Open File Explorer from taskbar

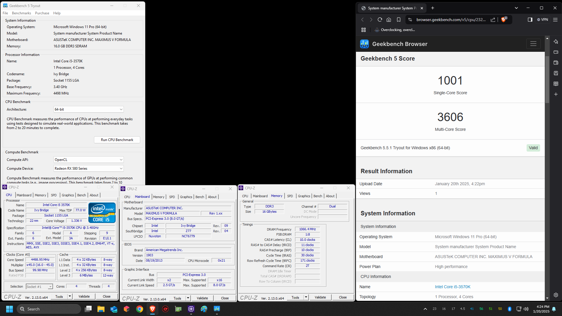point(101,309)
